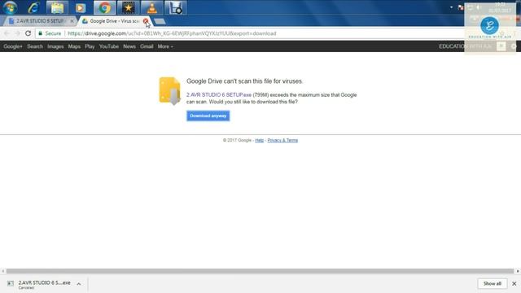
Task: Open Google+ in the black bar
Action: (x=13, y=46)
